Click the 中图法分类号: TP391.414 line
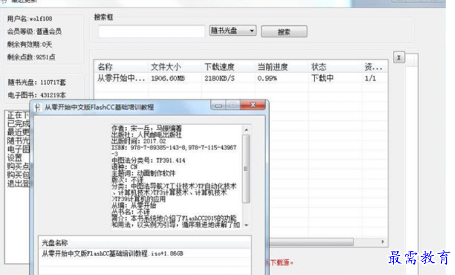 (149, 161)
